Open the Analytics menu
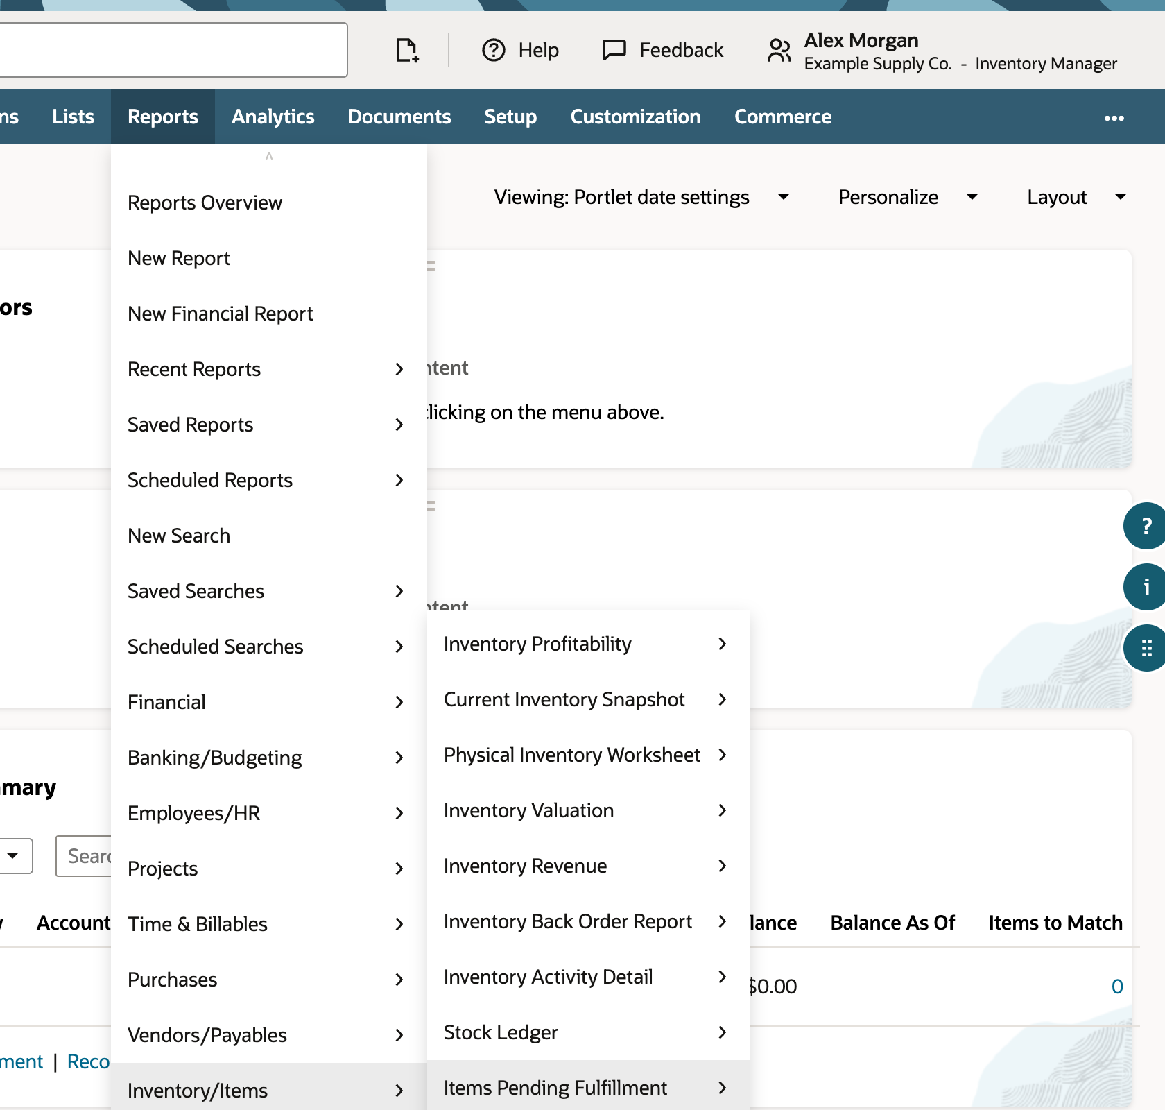 pos(273,117)
